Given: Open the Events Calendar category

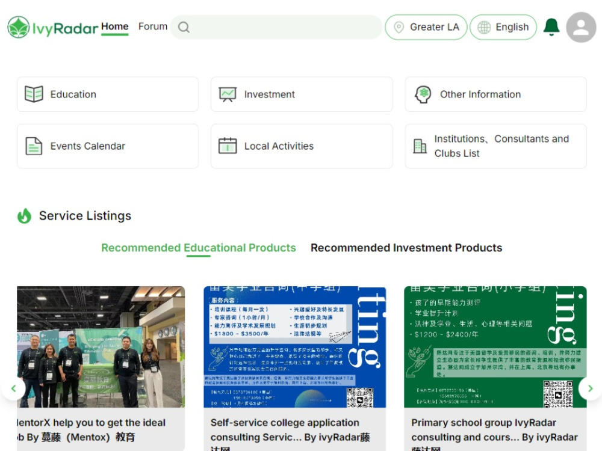Looking at the screenshot, I should coord(108,146).
